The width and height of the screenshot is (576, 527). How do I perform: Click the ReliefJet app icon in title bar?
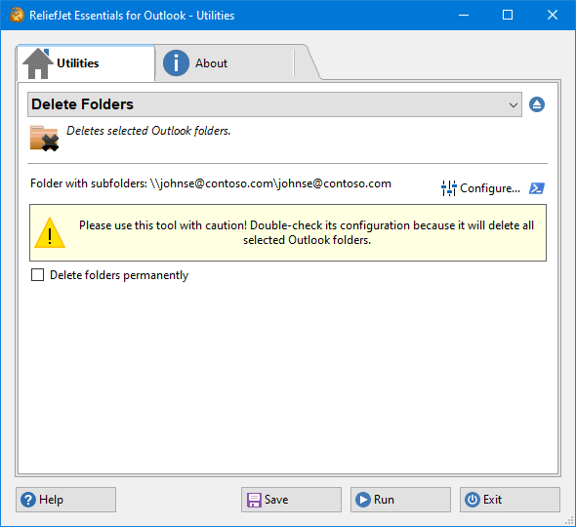17,16
